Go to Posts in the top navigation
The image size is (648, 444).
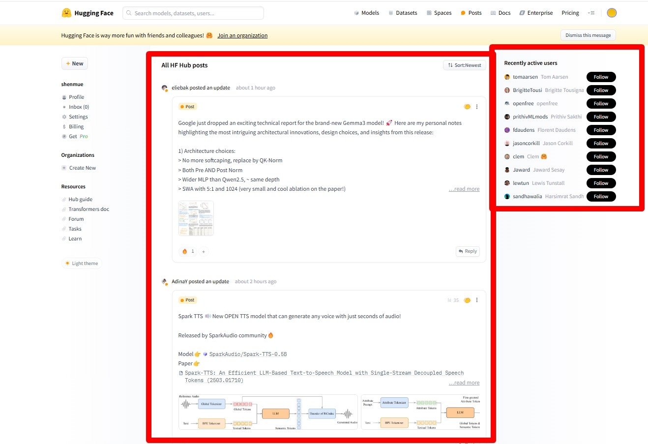click(471, 13)
